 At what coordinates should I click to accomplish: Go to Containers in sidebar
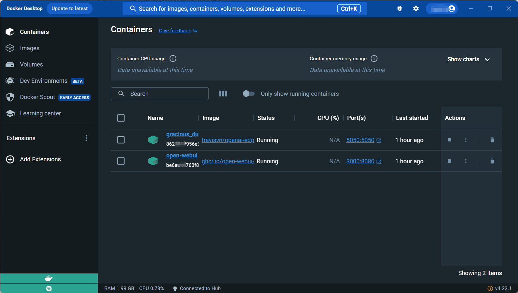(x=49, y=32)
